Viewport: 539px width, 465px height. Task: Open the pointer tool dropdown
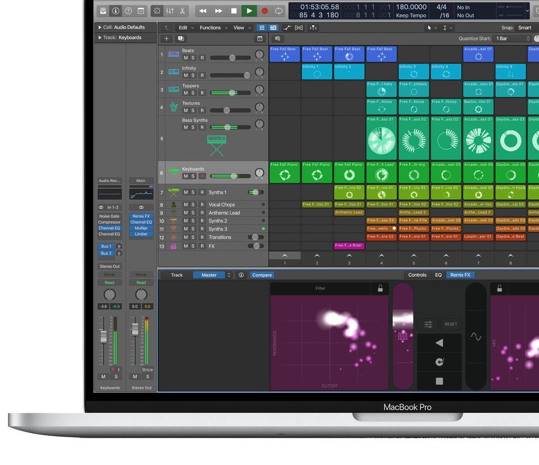tap(432, 28)
